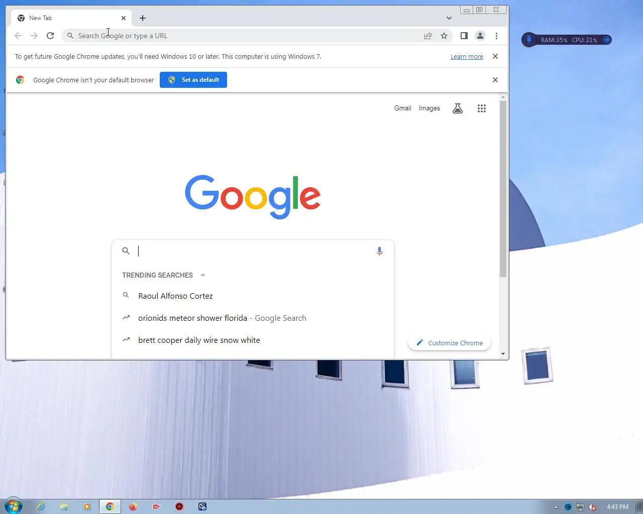Open Windows Media Player from taskbar
Image resolution: width=643 pixels, height=514 pixels.
tap(87, 507)
